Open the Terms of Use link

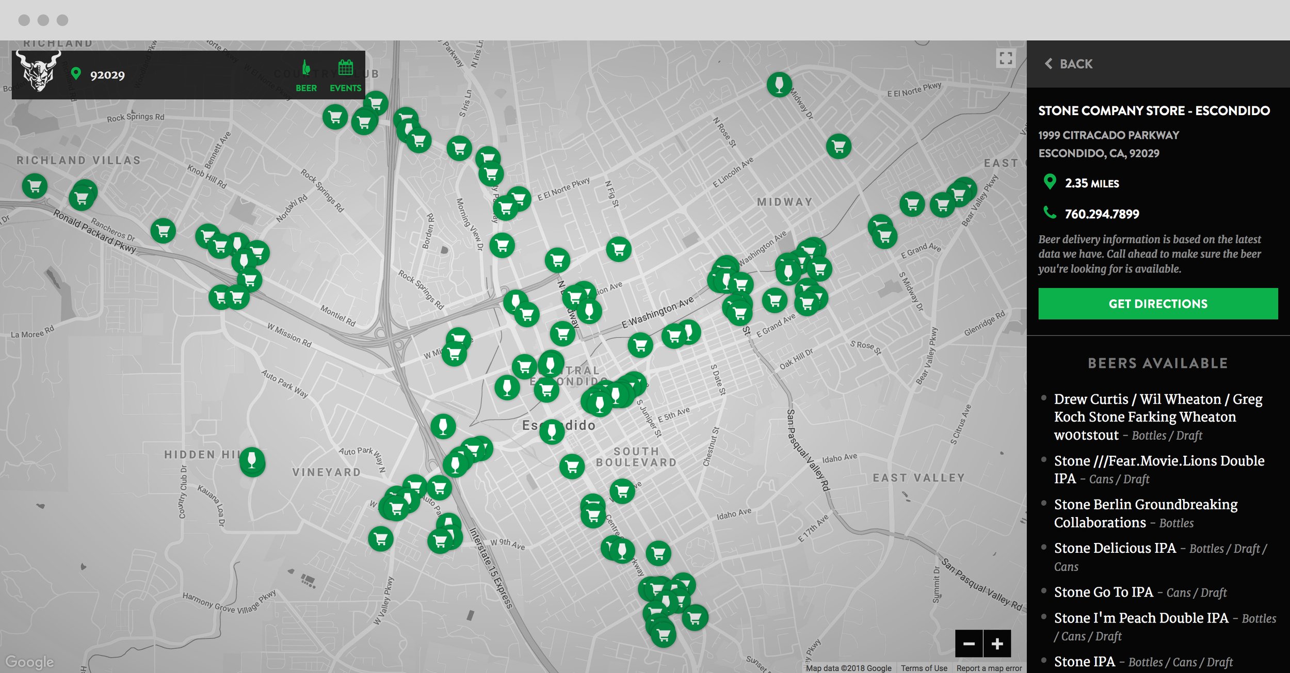tap(924, 668)
